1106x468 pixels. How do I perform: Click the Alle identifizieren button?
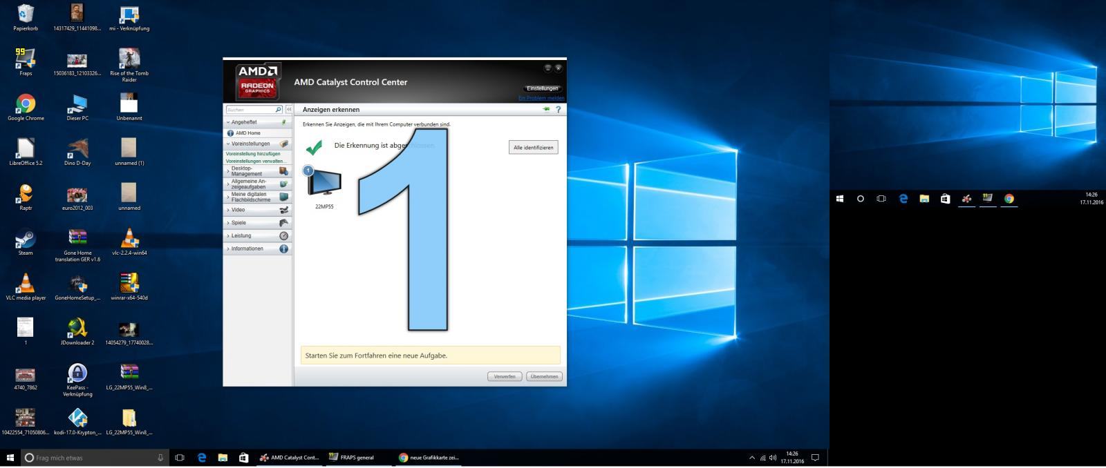pyautogui.click(x=533, y=148)
